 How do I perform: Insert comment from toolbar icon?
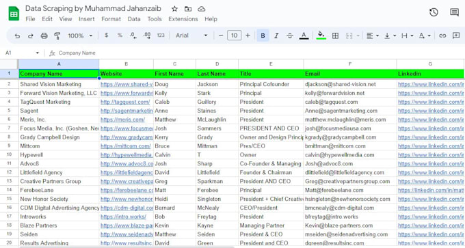[x=456, y=36]
